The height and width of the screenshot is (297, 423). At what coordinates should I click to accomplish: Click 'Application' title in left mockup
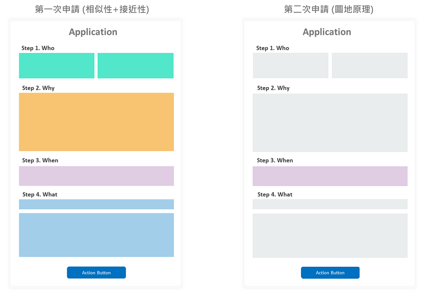click(x=93, y=32)
